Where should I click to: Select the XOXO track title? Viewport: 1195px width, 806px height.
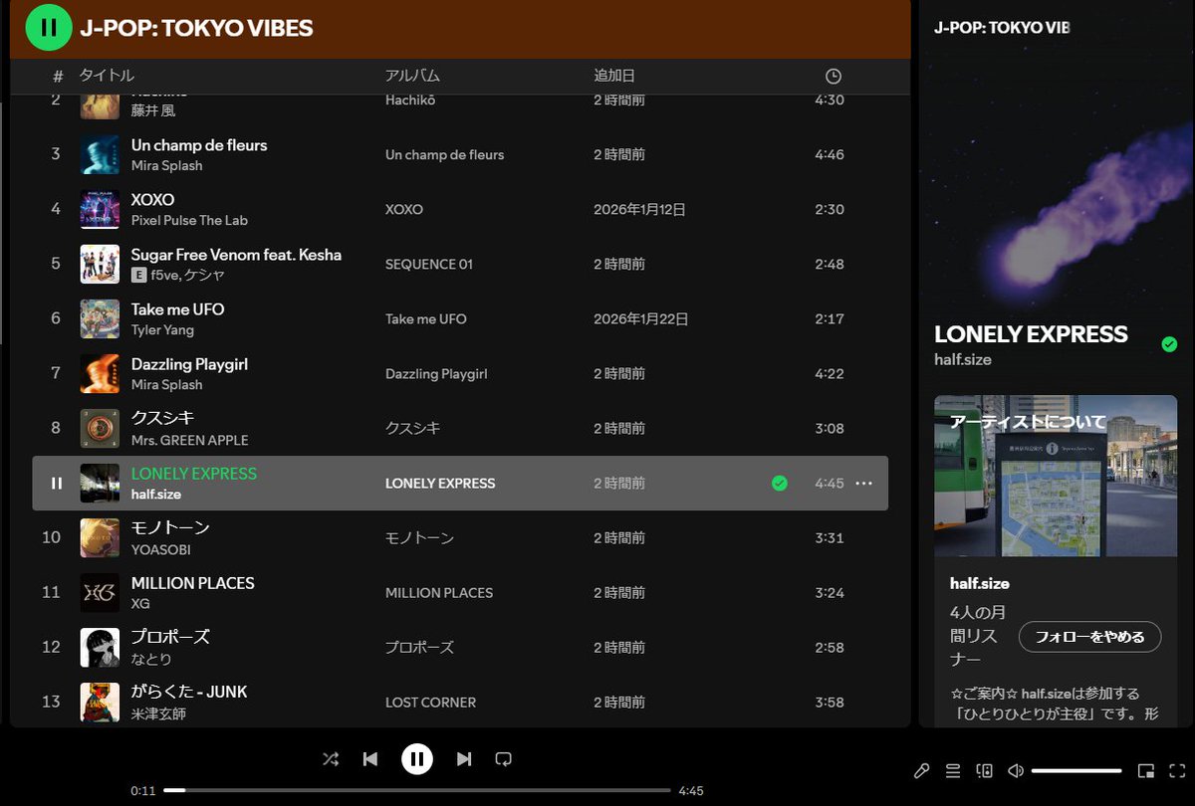[x=152, y=200]
